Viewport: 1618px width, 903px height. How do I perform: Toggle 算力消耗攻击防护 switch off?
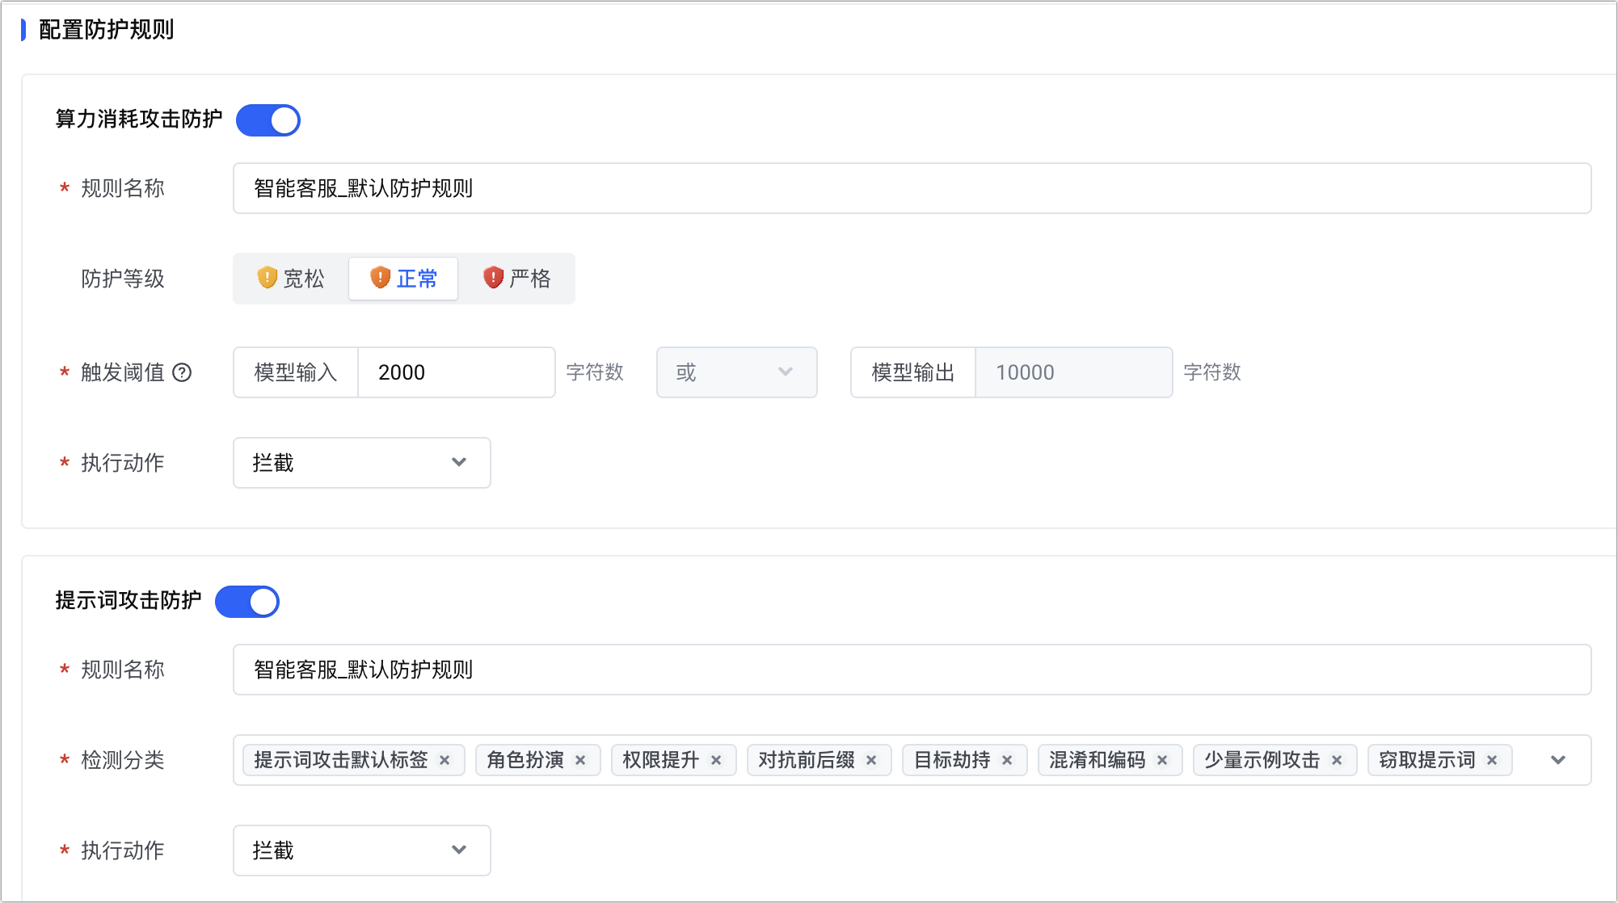click(x=268, y=120)
